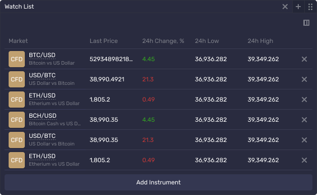Open the column layout settings icon
The width and height of the screenshot is (317, 195).
[x=306, y=23]
